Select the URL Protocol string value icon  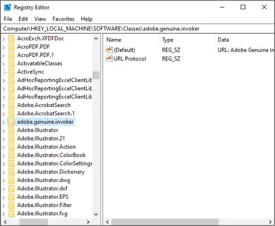coord(109,58)
